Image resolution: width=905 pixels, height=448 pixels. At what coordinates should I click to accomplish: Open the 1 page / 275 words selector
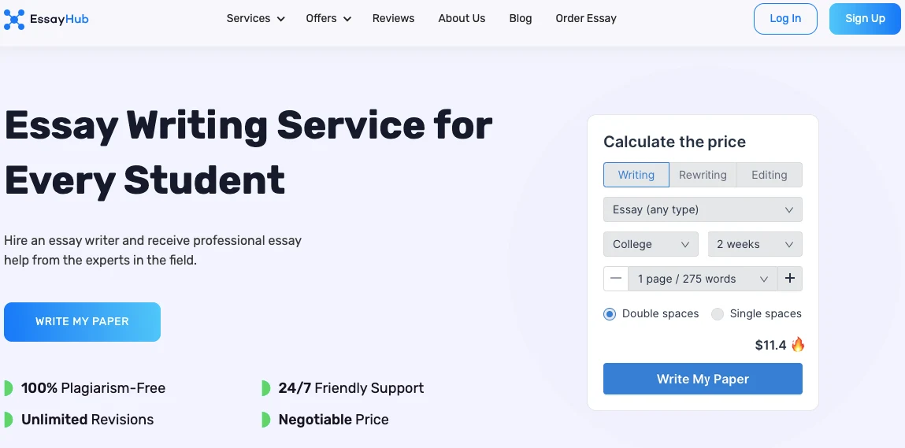click(x=703, y=279)
